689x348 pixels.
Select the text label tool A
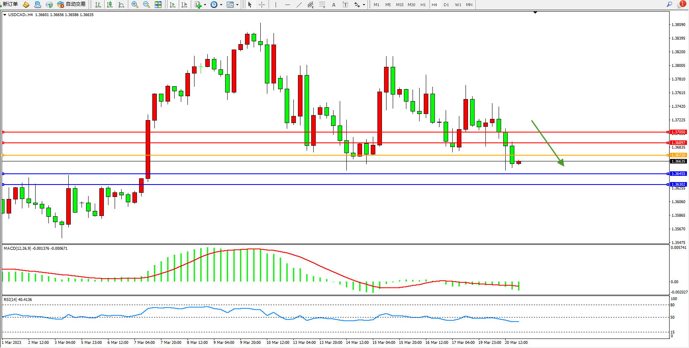pos(334,5)
